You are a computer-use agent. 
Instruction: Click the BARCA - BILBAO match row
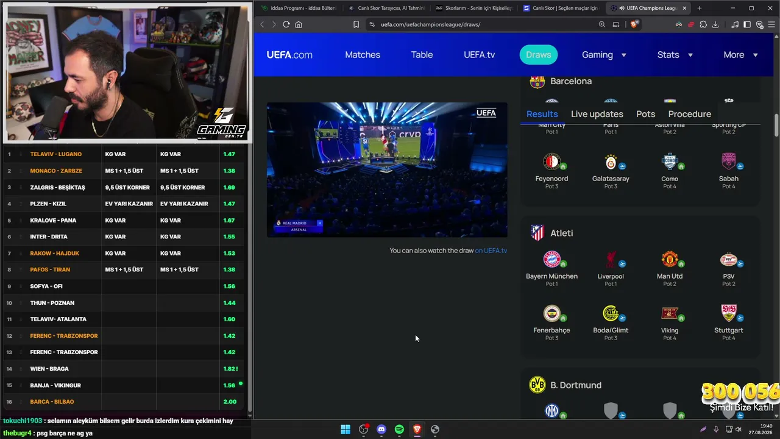[124, 402]
